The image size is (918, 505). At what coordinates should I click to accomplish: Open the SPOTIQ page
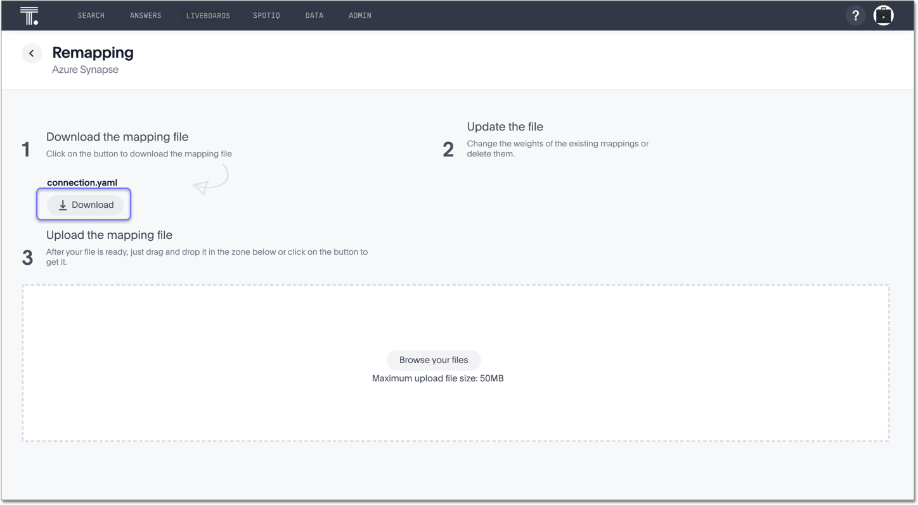pos(266,15)
